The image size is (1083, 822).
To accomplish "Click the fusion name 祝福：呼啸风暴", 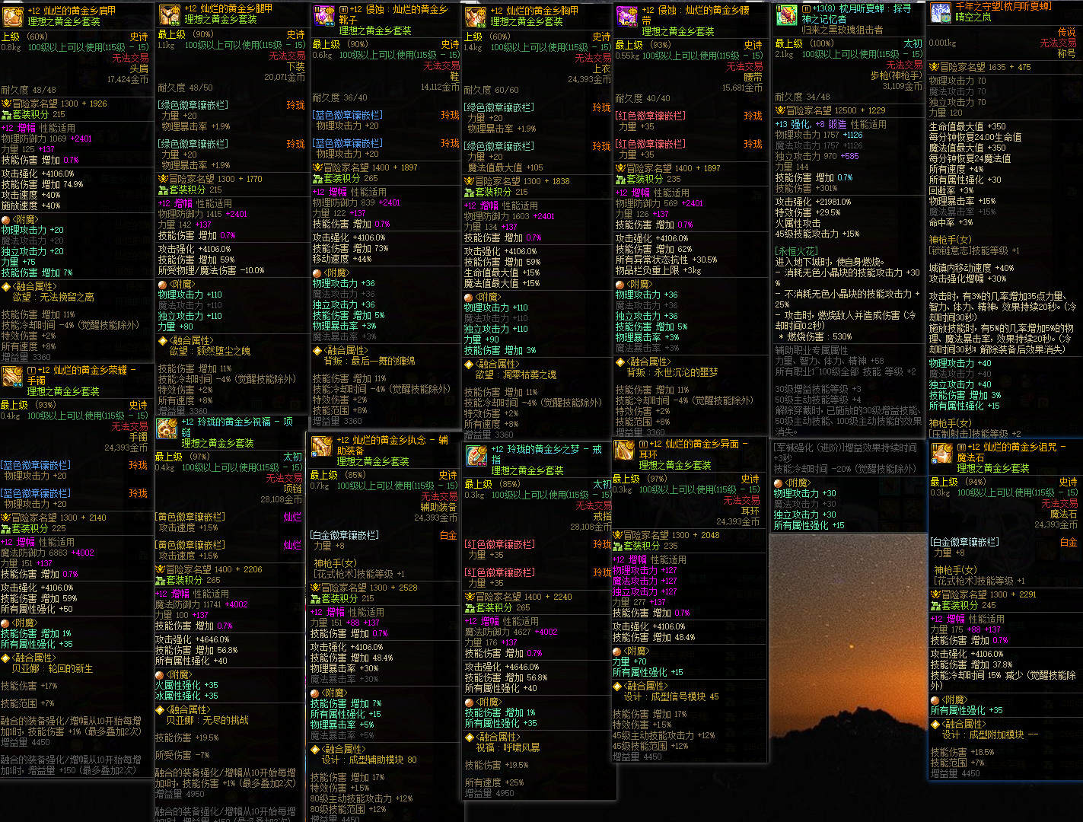I will pos(508,748).
